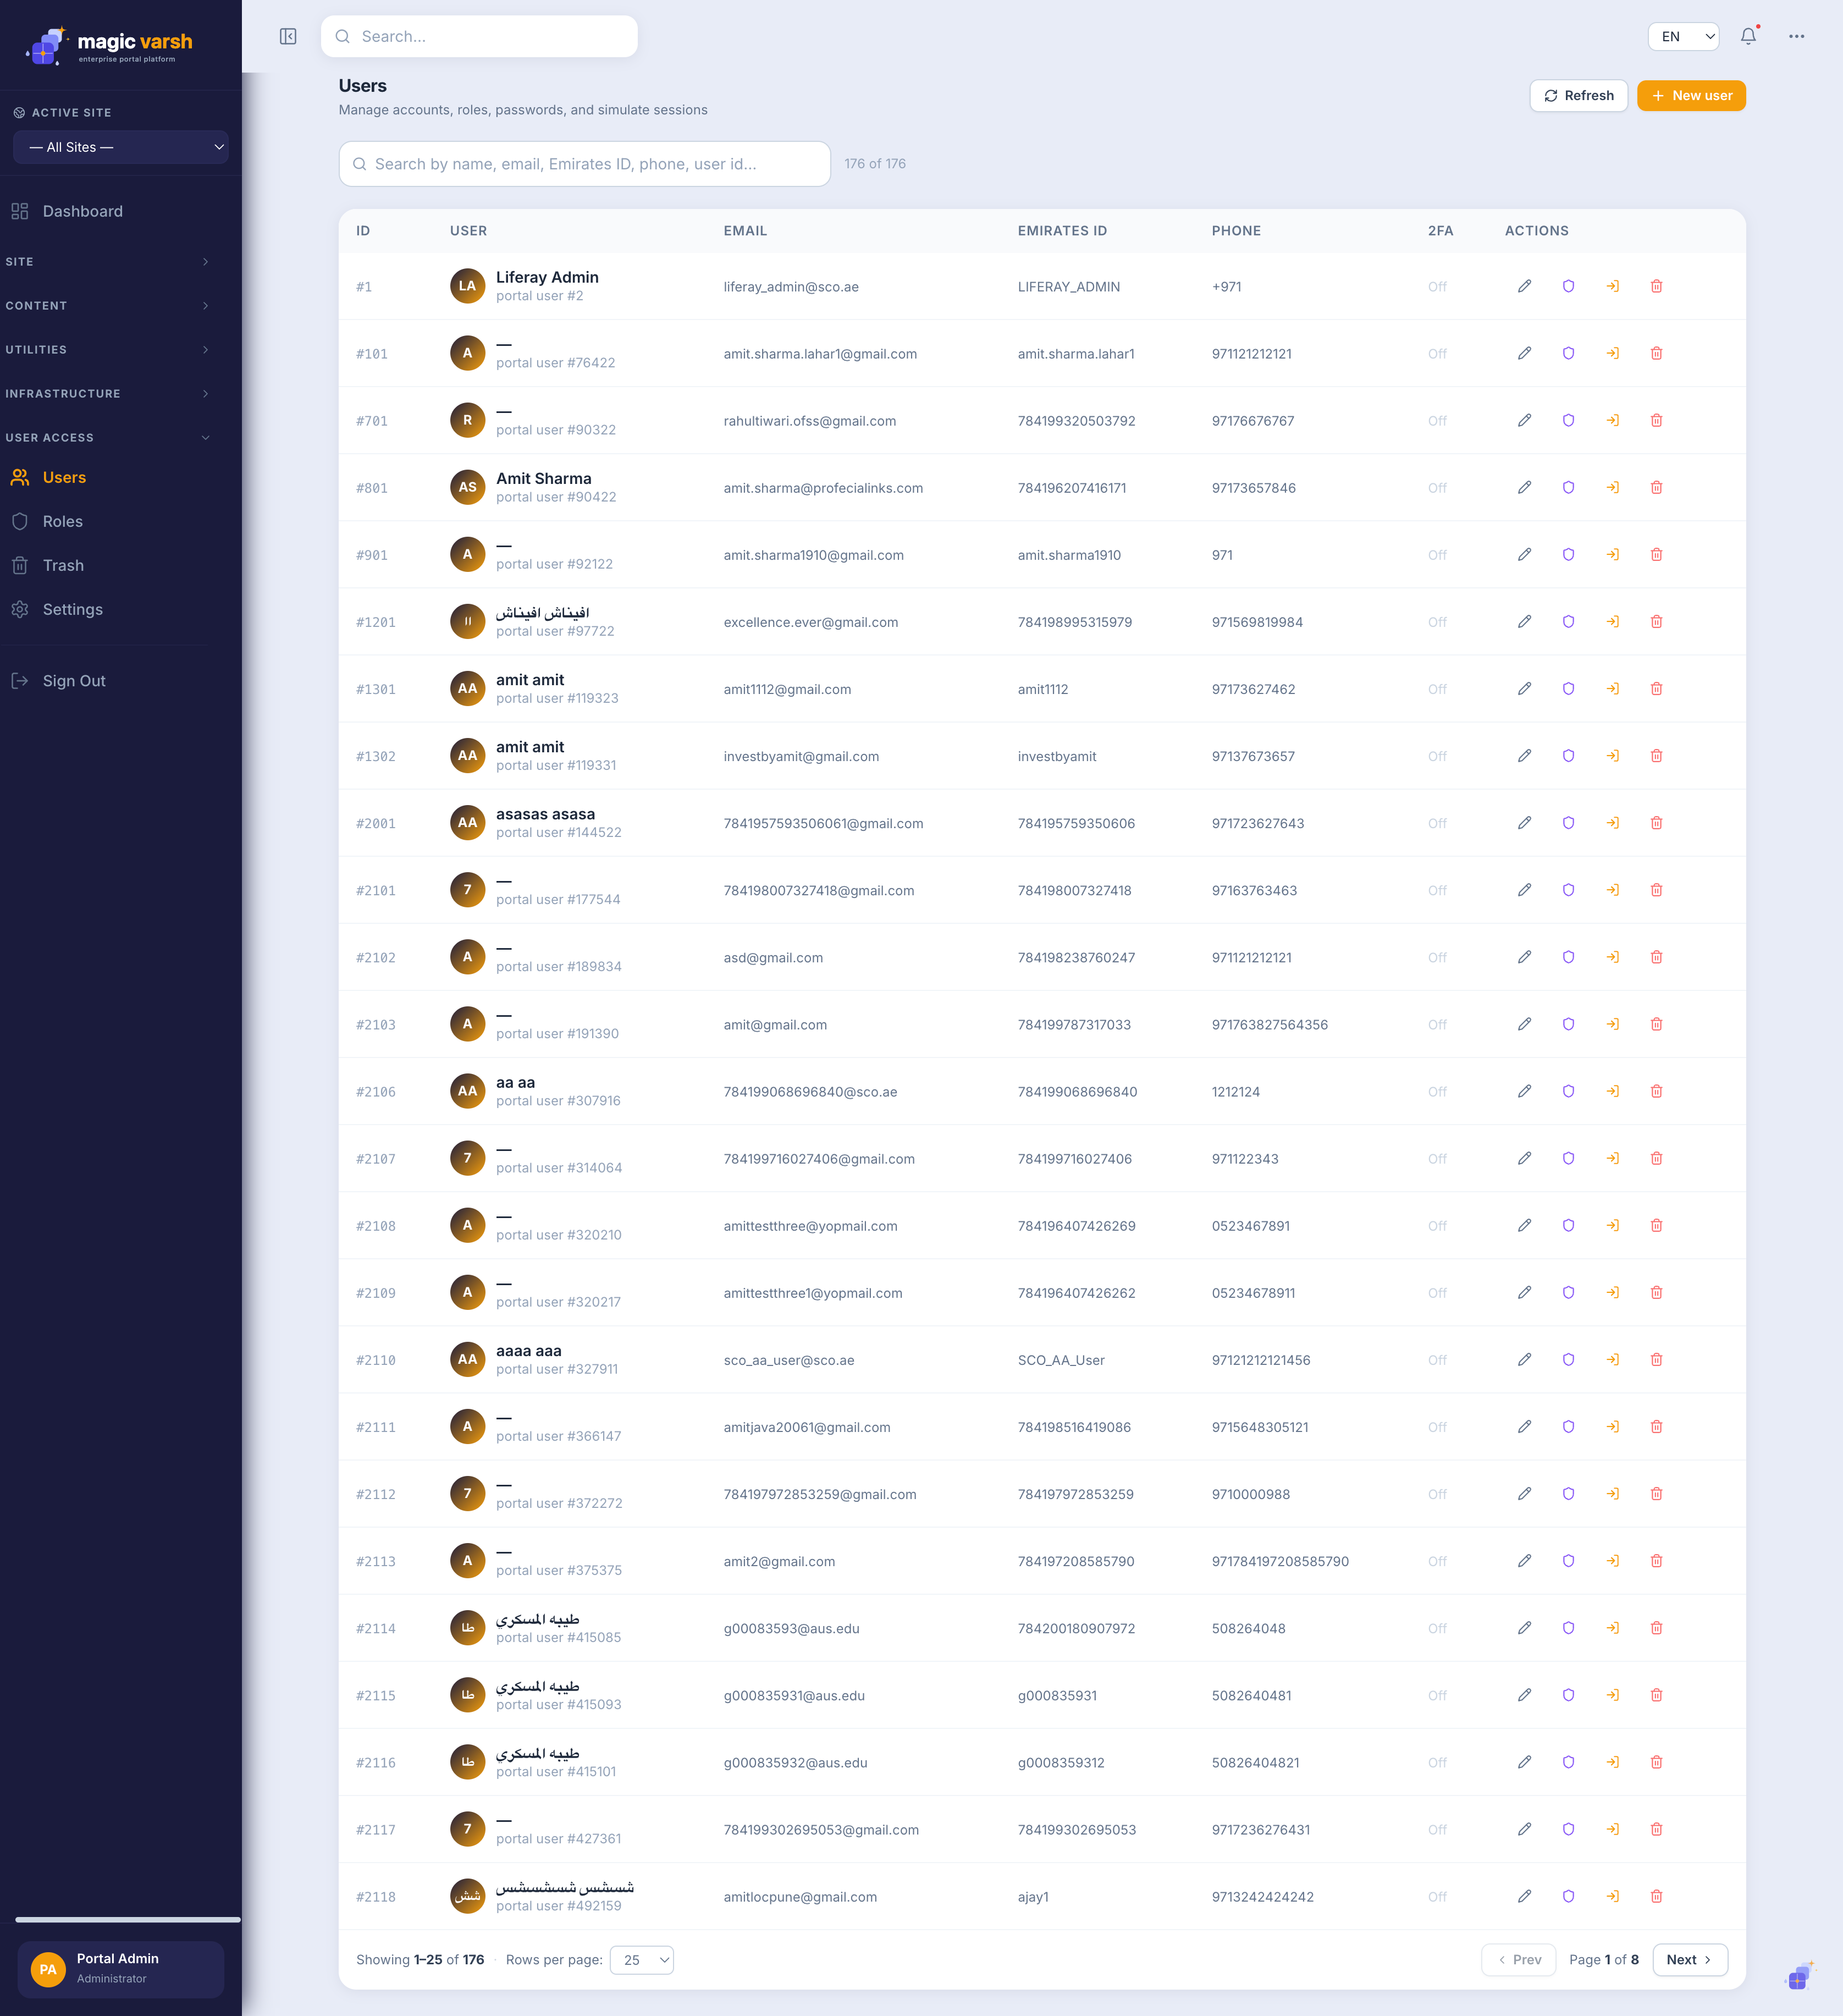Simulate session as Liferay Admin
Viewport: 1843px width, 2016px height.
pos(1612,286)
